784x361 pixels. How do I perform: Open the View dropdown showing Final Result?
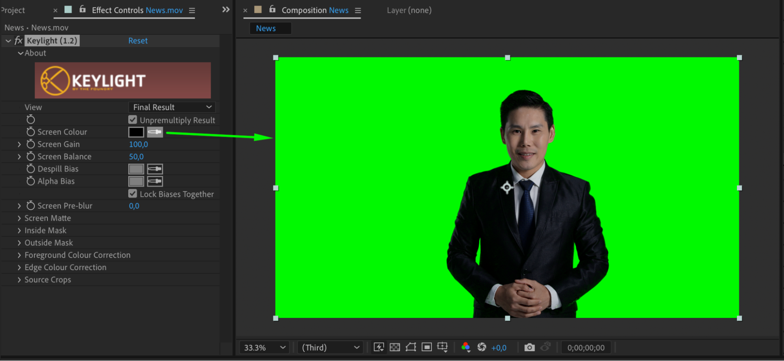[x=172, y=107]
